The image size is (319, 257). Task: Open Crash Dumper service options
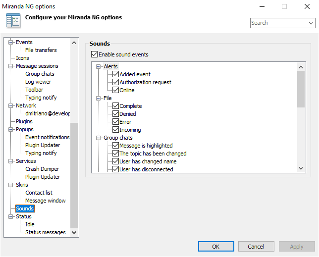[x=42, y=169]
